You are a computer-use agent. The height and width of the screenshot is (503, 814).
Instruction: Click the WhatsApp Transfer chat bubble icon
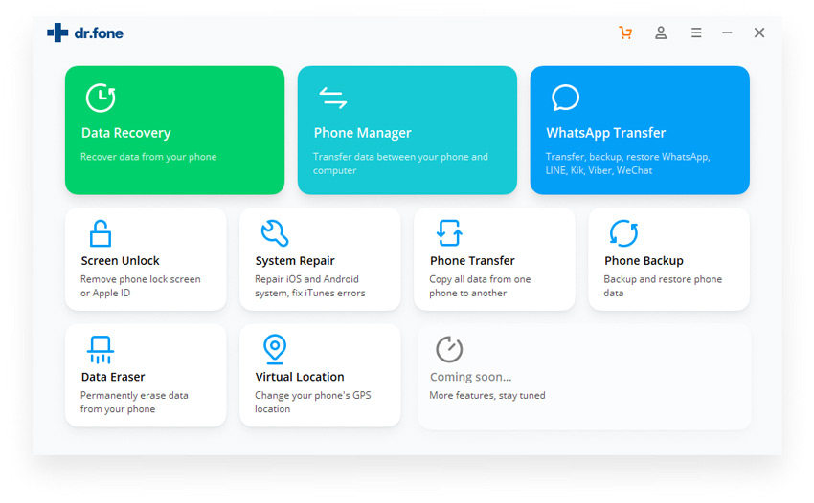pos(565,98)
